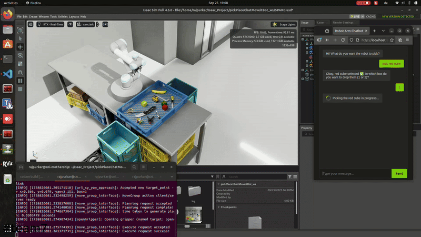Image resolution: width=421 pixels, height=237 pixels.
Task: Open the terminal search icon
Action: (134, 167)
